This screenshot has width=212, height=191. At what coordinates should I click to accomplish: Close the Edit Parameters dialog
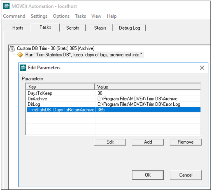coord(202,68)
